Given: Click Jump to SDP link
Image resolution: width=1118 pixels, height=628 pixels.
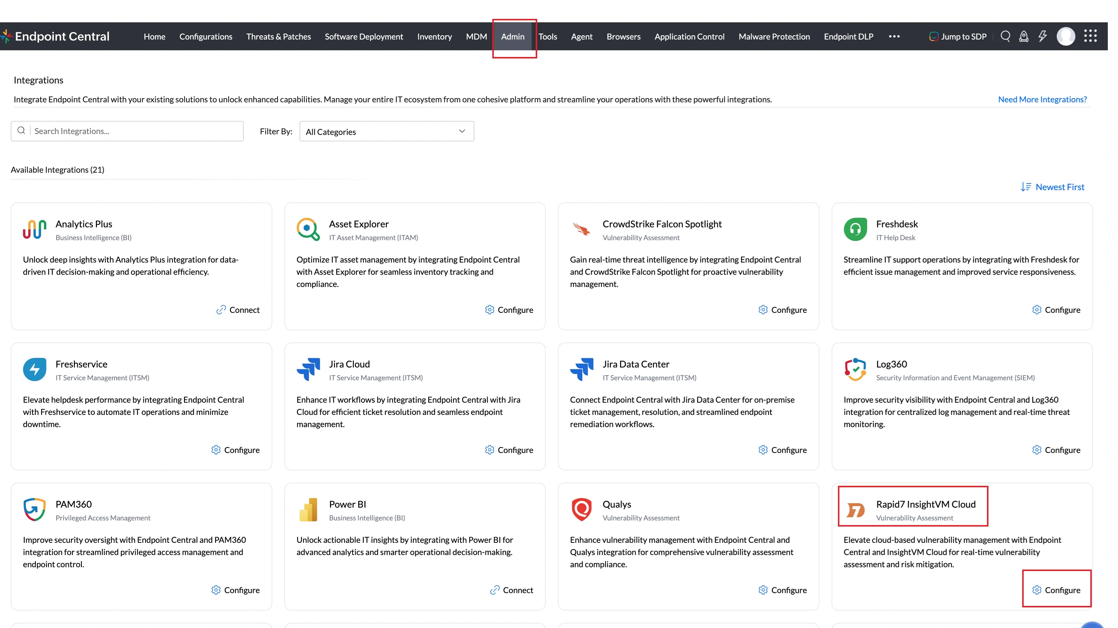Looking at the screenshot, I should pos(958,36).
